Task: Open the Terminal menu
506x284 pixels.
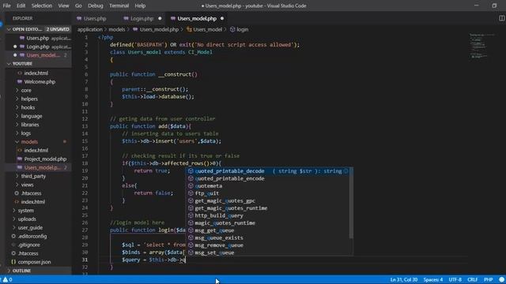Action: [x=119, y=6]
